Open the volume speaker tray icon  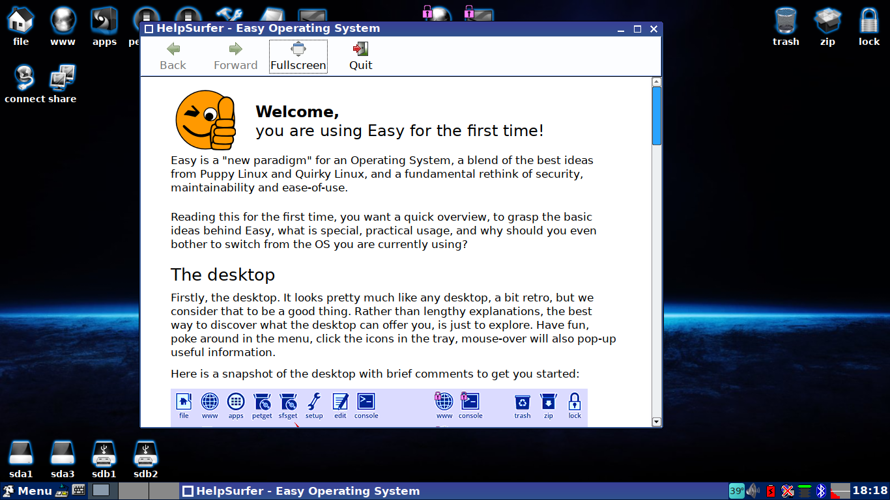coord(753,491)
